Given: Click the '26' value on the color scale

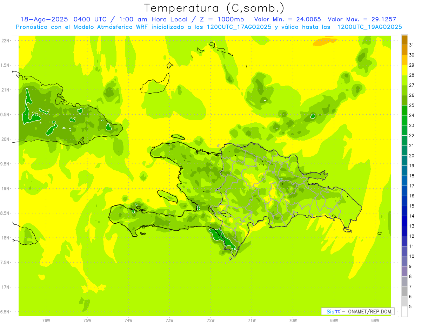Looking at the screenshot, I should (412, 95).
